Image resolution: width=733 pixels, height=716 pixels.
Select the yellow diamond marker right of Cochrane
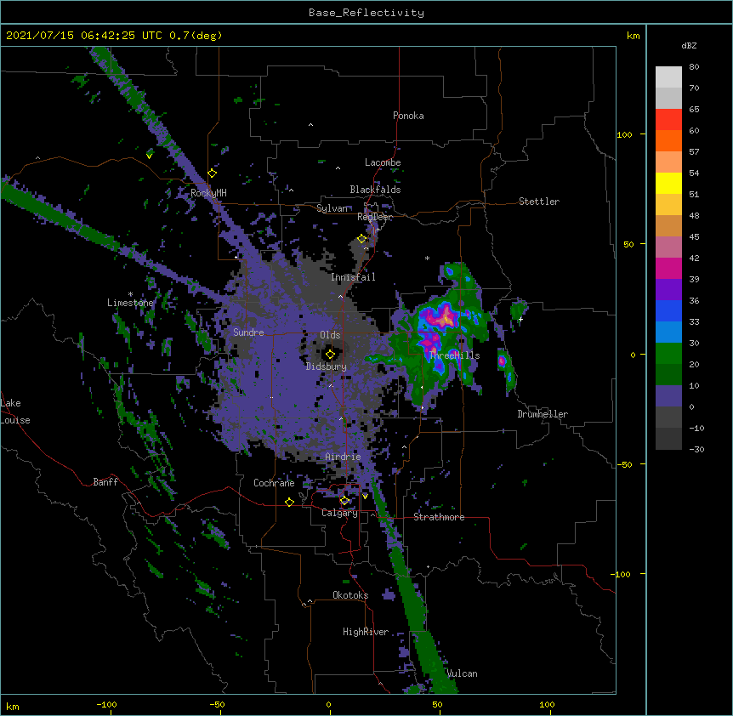point(289,502)
